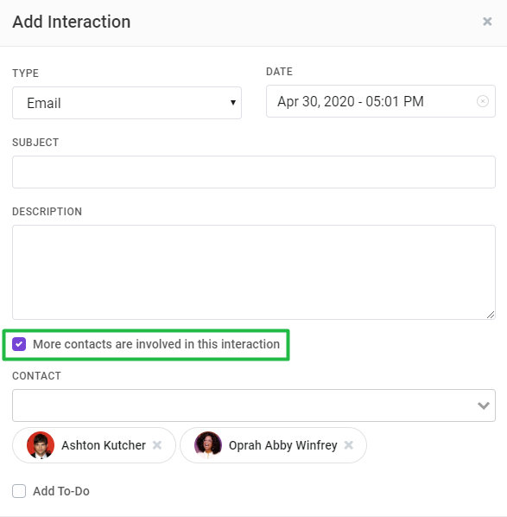Click the Add To-Do label text
Screen dimensions: 507x517
point(61,491)
